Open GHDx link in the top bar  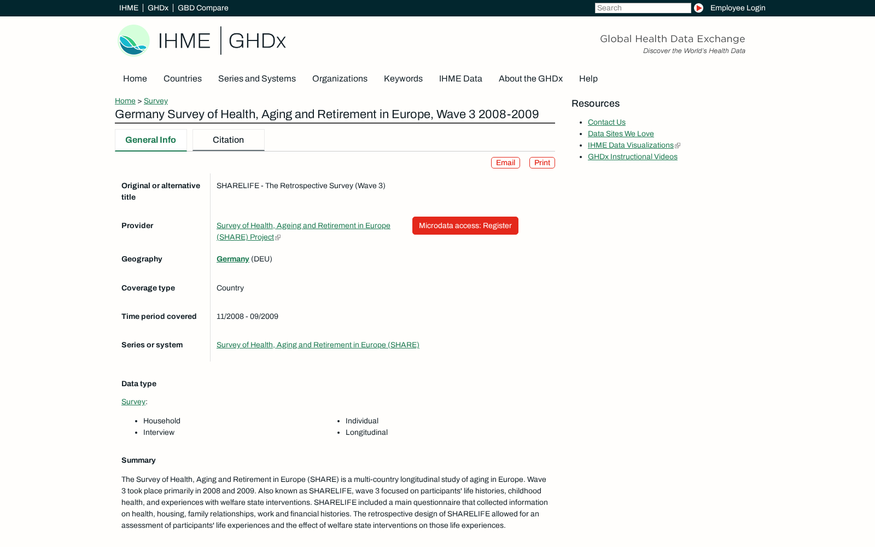tap(158, 8)
